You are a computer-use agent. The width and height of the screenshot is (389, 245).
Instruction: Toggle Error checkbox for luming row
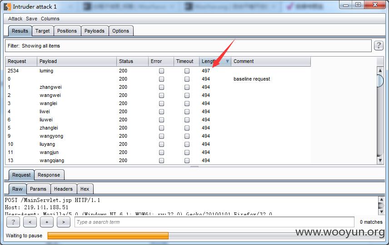(161, 71)
